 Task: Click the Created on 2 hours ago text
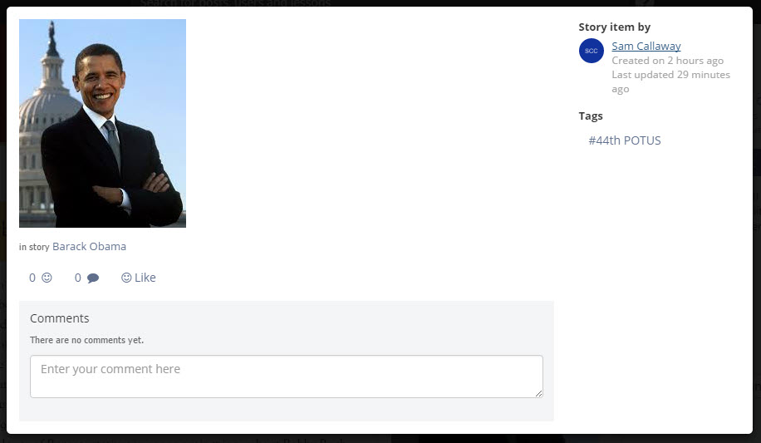tap(667, 61)
